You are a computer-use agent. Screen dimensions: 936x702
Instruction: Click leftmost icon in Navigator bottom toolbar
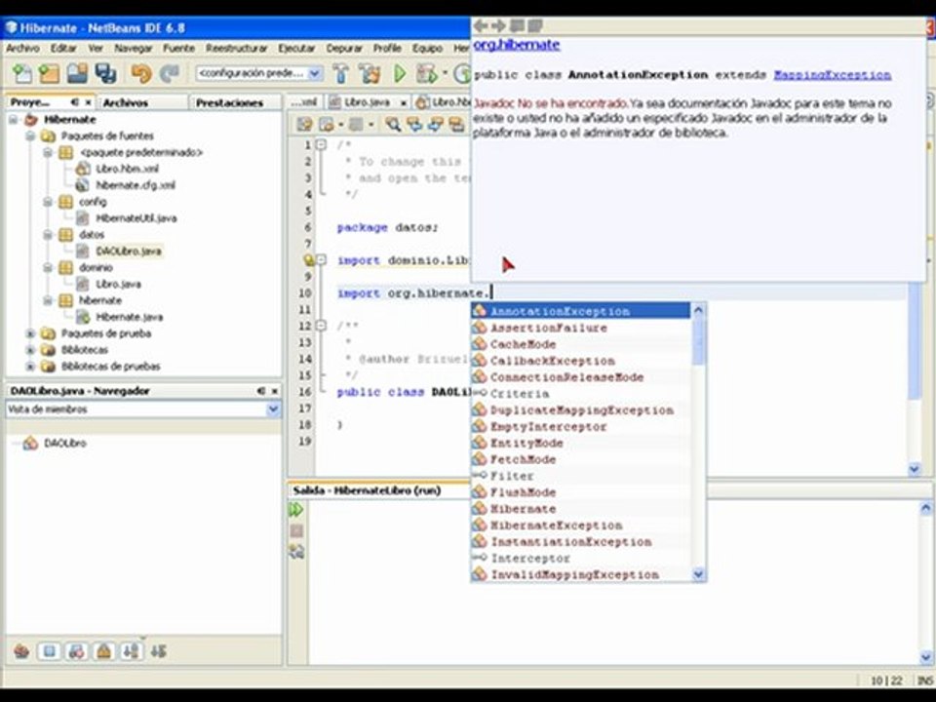[x=21, y=650]
